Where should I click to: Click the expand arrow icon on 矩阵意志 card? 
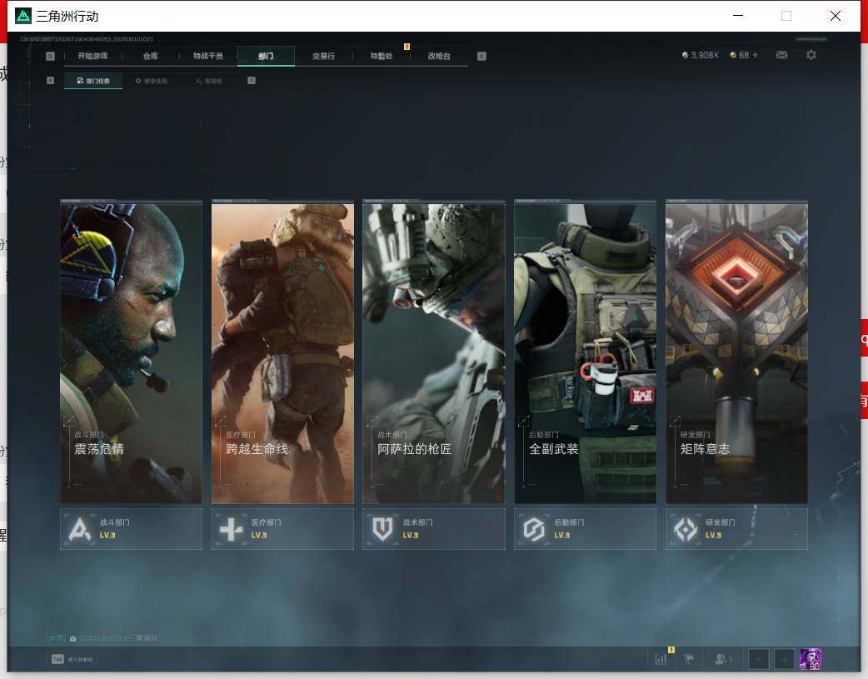pos(675,421)
